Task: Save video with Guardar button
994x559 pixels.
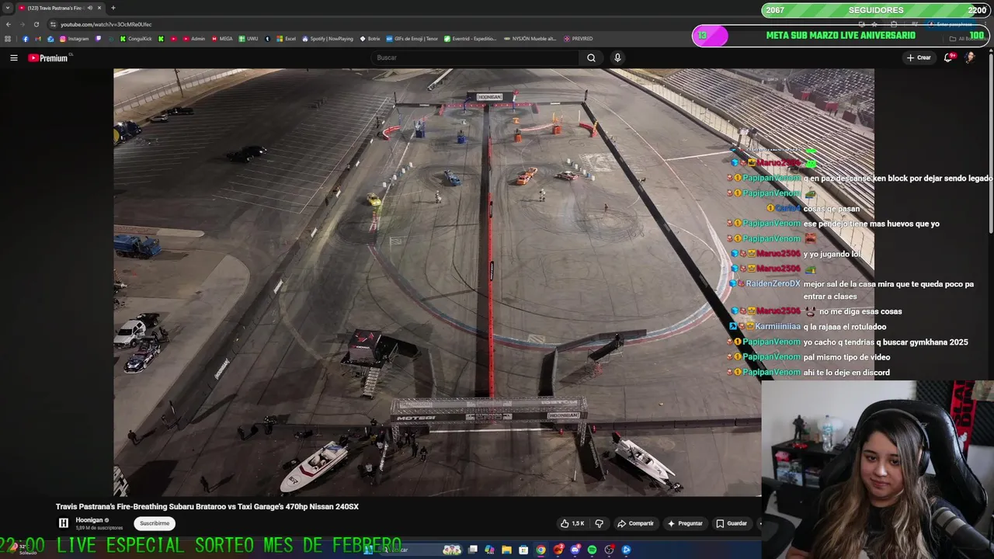Action: (732, 523)
